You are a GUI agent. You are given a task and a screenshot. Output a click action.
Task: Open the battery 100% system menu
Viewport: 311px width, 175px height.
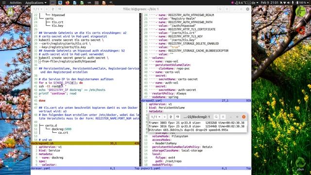click(x=302, y=2)
